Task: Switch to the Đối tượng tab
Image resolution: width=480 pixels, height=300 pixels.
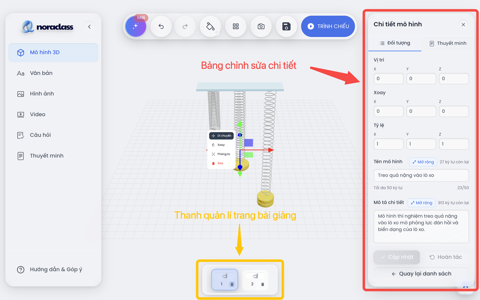Action: 395,43
